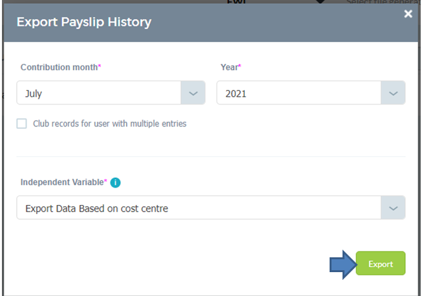Image resolution: width=422 pixels, height=296 pixels.
Task: Click the blue arrow pointing to Export
Action: pos(343,265)
